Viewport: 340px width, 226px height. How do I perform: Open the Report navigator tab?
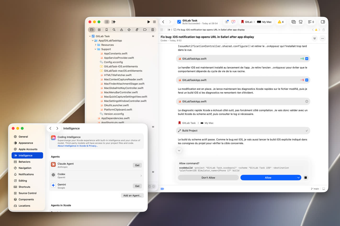(x=153, y=30)
